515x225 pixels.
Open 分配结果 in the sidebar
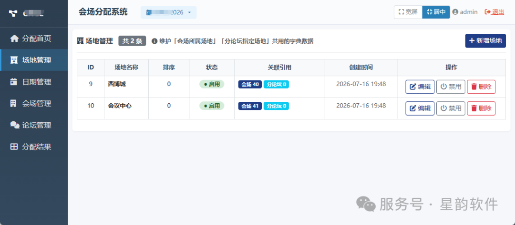pyautogui.click(x=34, y=147)
